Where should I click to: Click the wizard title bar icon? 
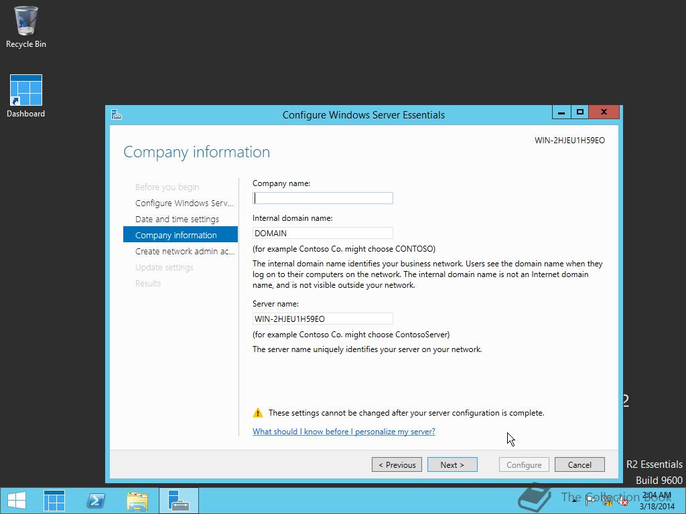(117, 114)
